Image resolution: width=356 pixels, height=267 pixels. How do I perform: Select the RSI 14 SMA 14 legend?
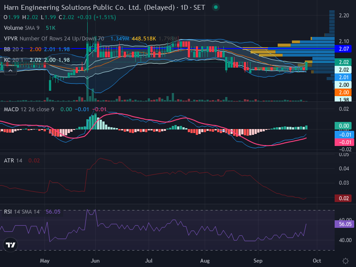coord(21,212)
